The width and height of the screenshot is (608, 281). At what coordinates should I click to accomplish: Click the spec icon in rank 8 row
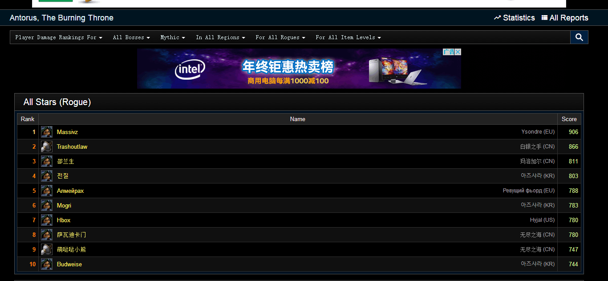pos(47,235)
